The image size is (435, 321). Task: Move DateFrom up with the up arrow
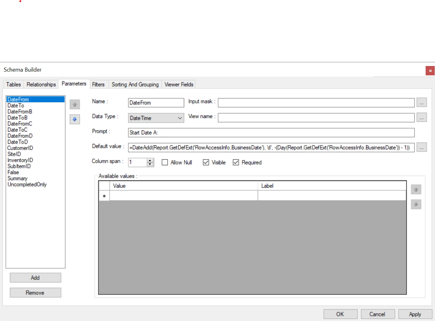coord(75,104)
